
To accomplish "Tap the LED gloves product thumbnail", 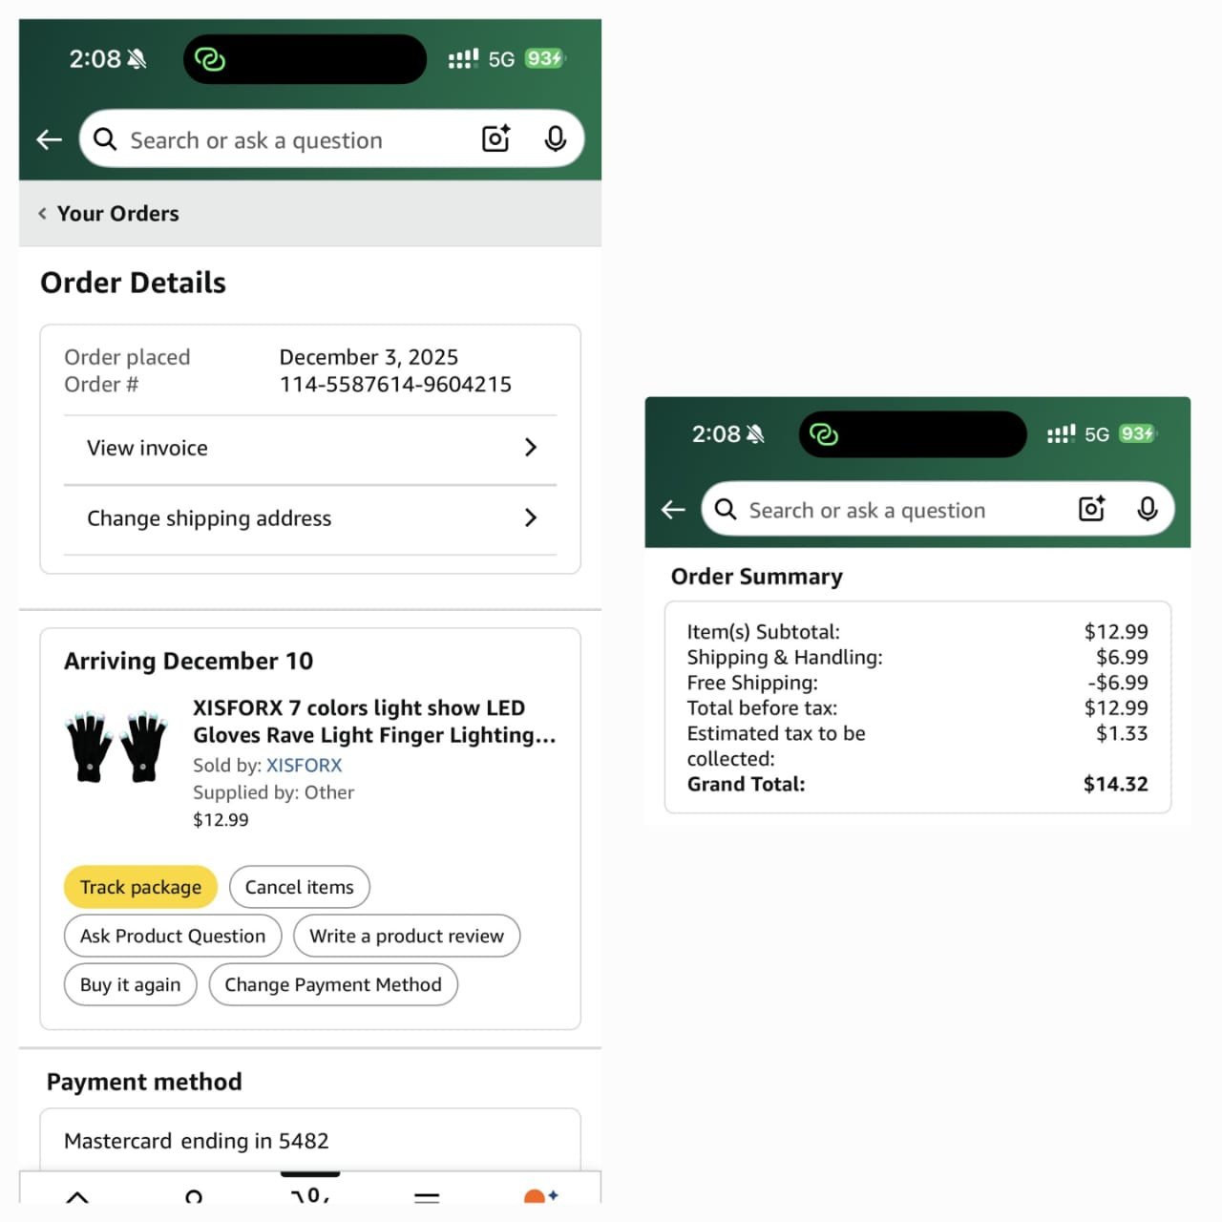I will point(116,746).
